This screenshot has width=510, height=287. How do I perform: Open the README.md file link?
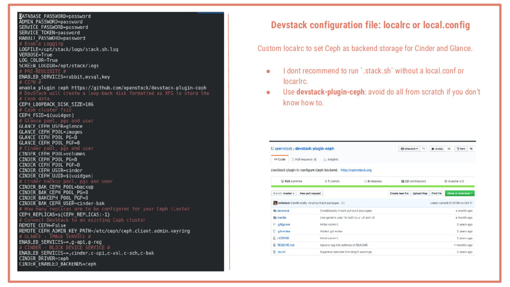[x=285, y=245]
